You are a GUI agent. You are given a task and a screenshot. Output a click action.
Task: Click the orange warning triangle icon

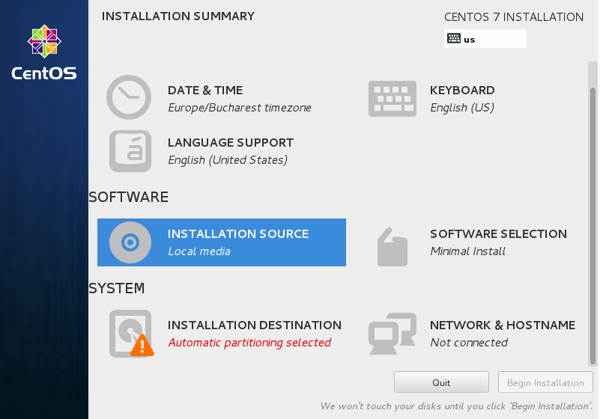(142, 346)
